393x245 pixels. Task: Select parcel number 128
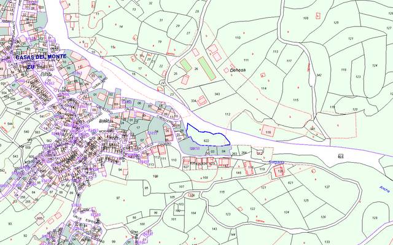(375, 218)
